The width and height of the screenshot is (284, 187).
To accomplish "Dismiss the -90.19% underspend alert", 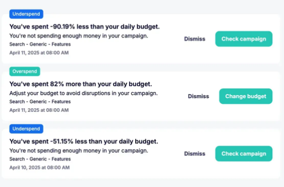I will (195, 39).
